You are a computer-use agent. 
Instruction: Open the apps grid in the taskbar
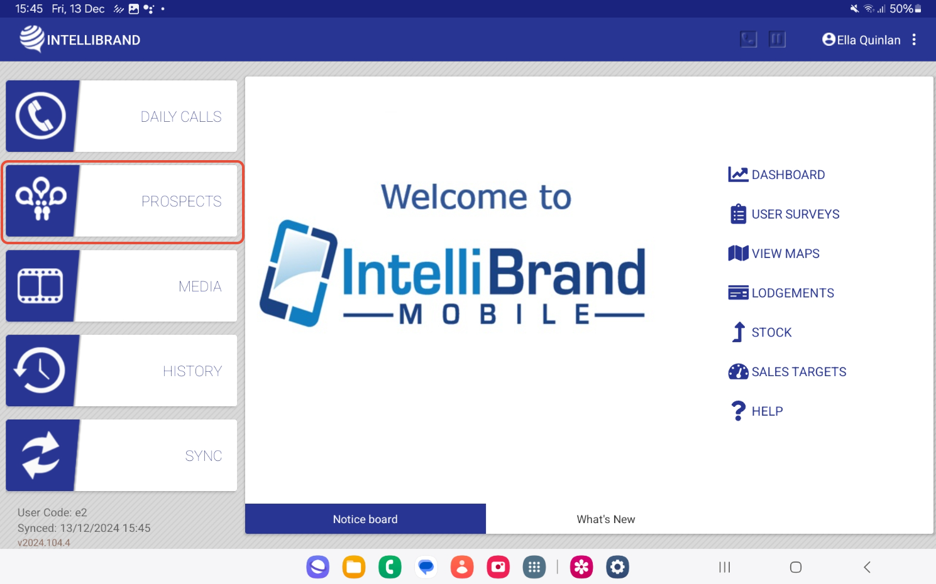[x=534, y=567]
